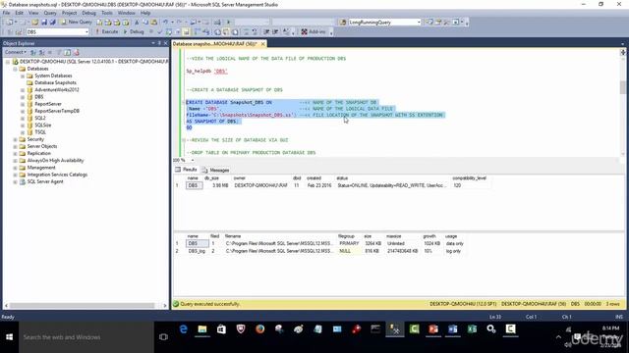Image resolution: width=629 pixels, height=353 pixels.
Task: Open the Debug menu
Action: point(88,13)
